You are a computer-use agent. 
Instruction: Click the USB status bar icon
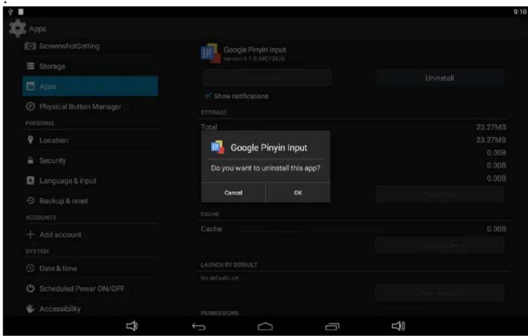pyautogui.click(x=11, y=12)
